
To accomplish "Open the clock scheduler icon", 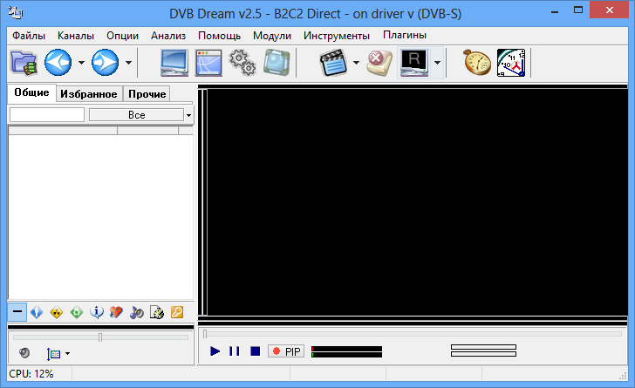I will tap(511, 63).
